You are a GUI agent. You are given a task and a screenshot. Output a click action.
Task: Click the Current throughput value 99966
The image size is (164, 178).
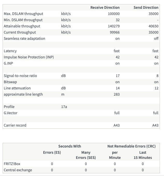pos(115,32)
